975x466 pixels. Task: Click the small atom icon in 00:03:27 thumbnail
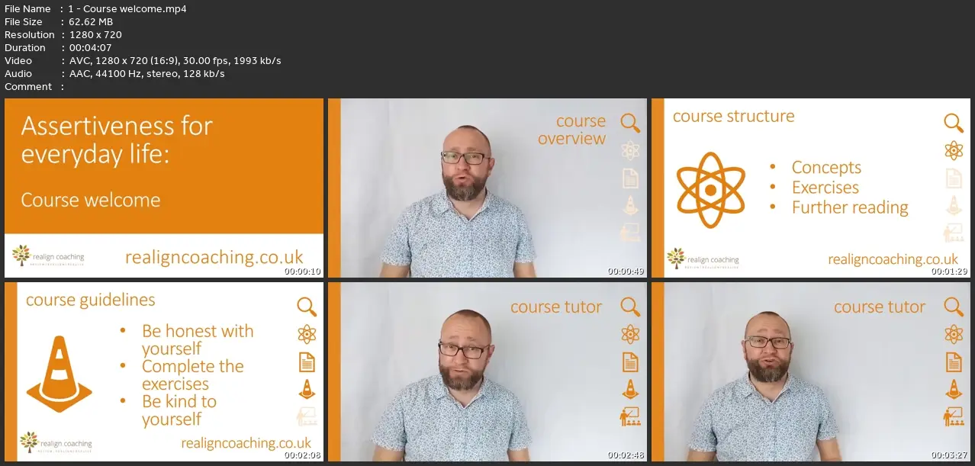click(954, 334)
